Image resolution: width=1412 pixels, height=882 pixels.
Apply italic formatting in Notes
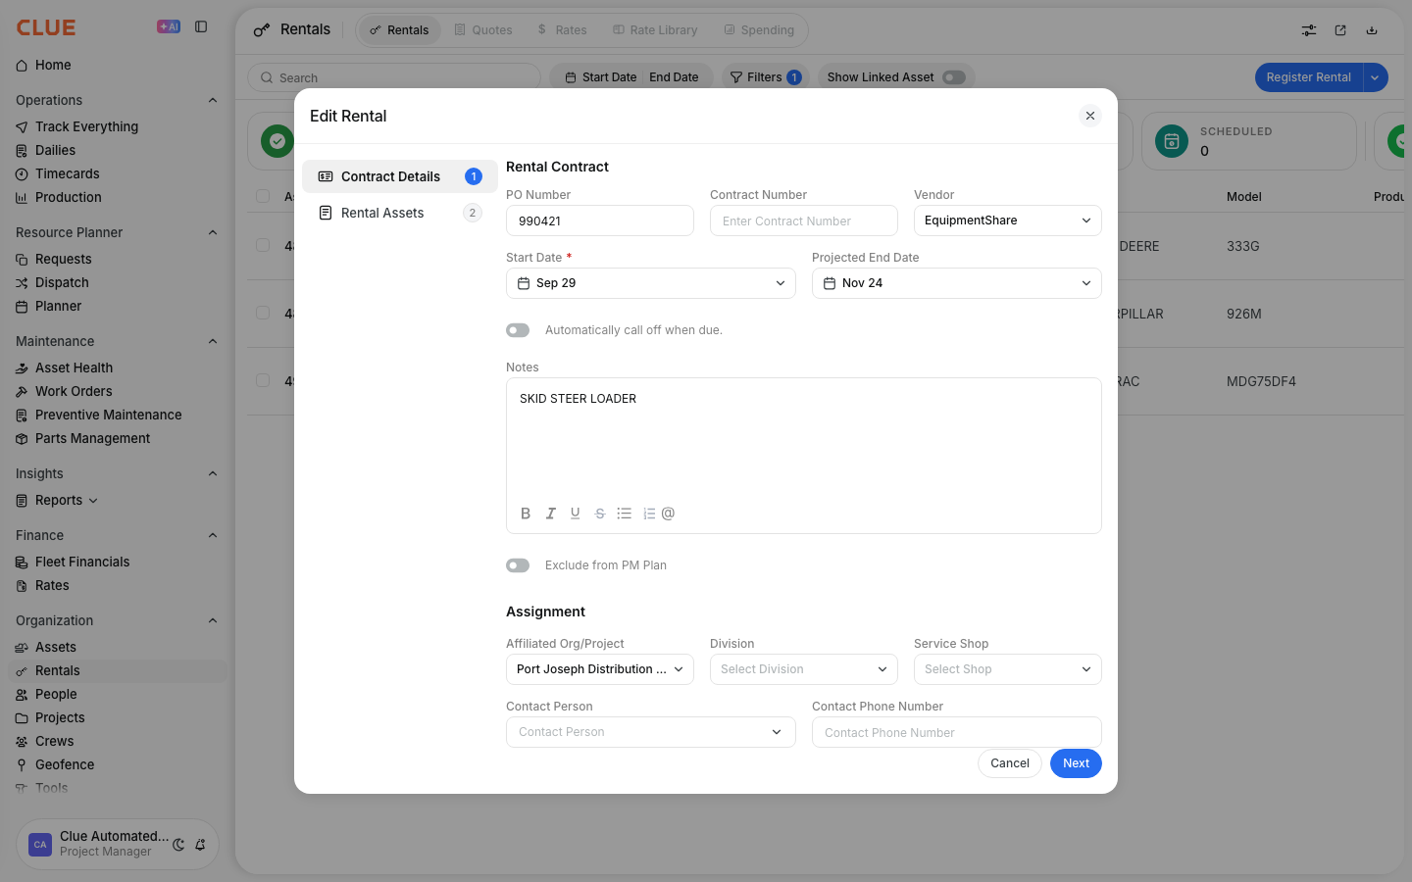pos(551,514)
